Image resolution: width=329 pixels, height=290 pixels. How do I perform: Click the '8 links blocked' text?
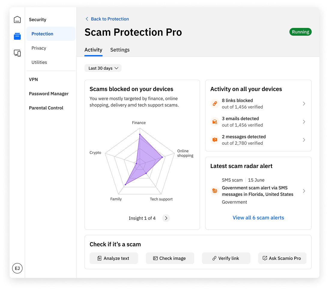pyautogui.click(x=237, y=100)
